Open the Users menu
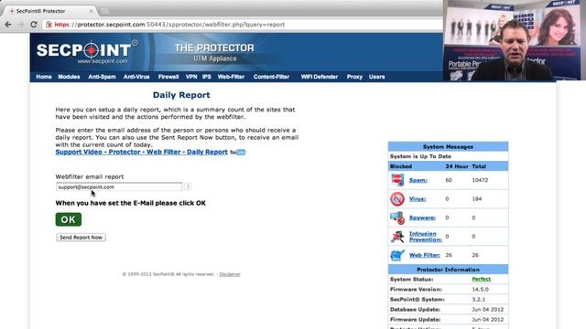586x329 pixels. tap(376, 77)
